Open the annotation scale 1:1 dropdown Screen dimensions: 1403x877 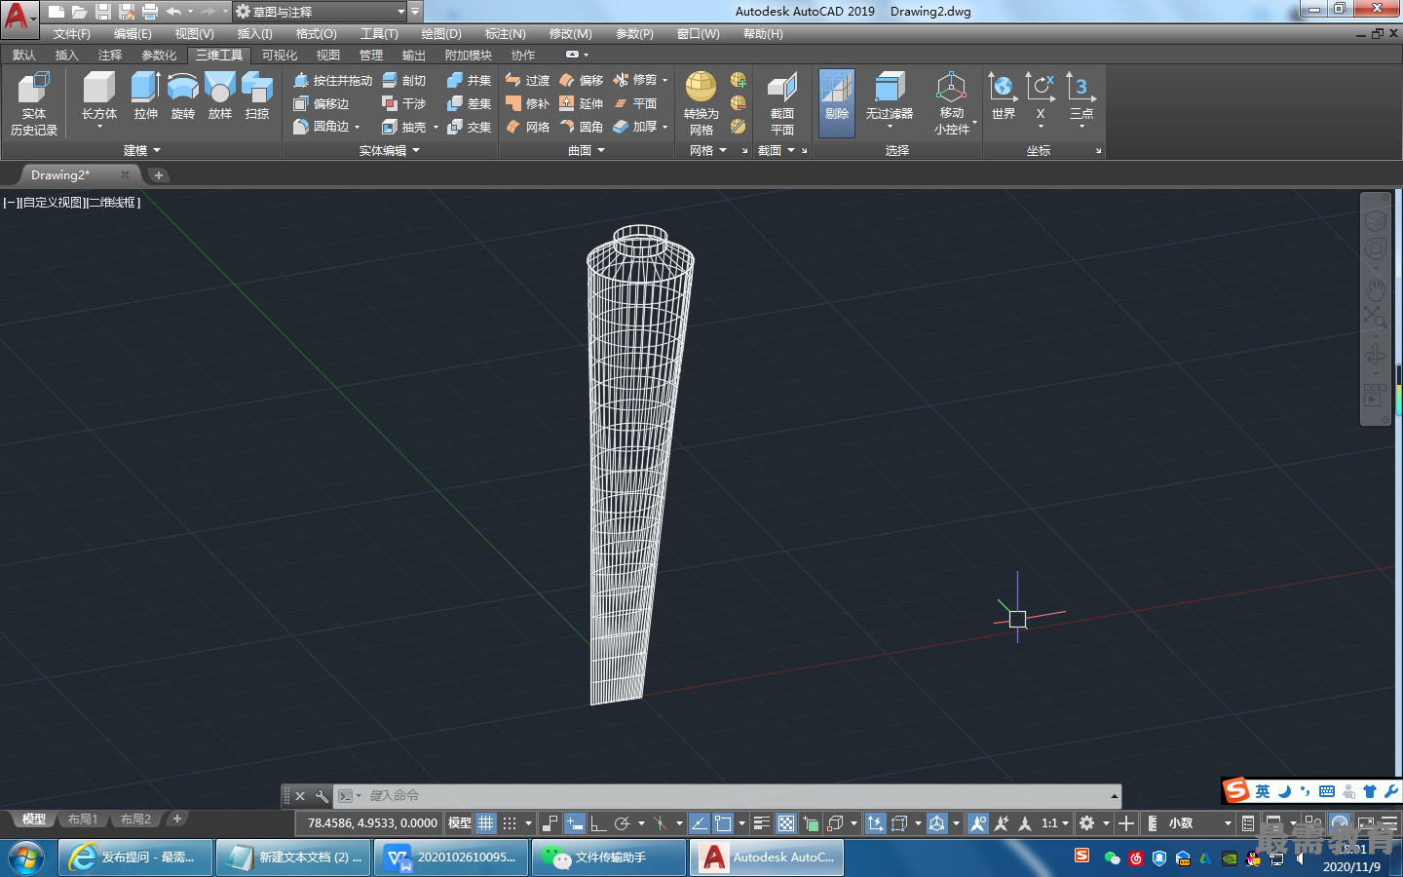1055,823
